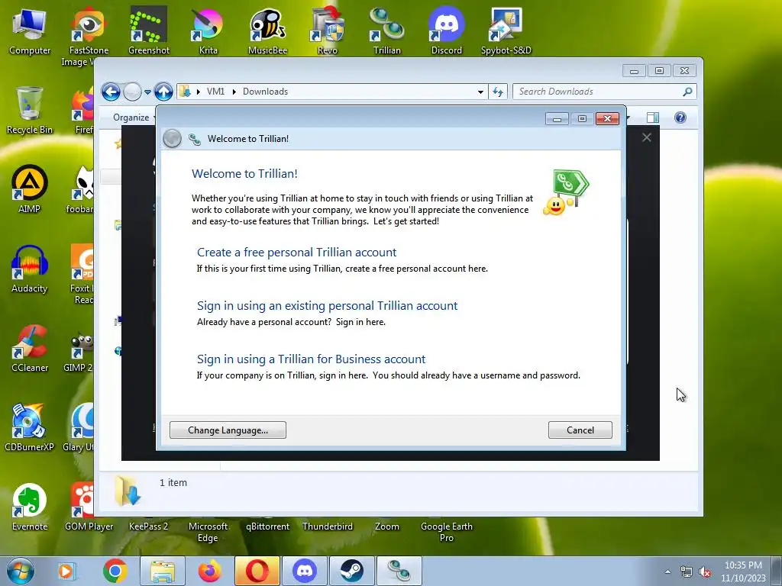Screen dimensions: 782x586
Task: Click the muted volume tray icon
Action: pos(705,572)
